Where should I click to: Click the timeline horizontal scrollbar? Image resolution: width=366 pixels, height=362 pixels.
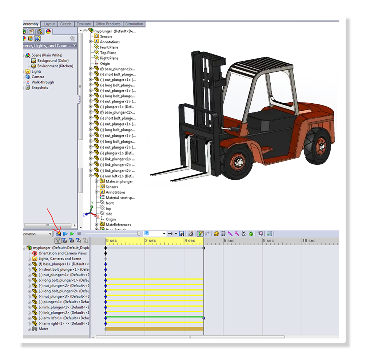click(x=190, y=337)
